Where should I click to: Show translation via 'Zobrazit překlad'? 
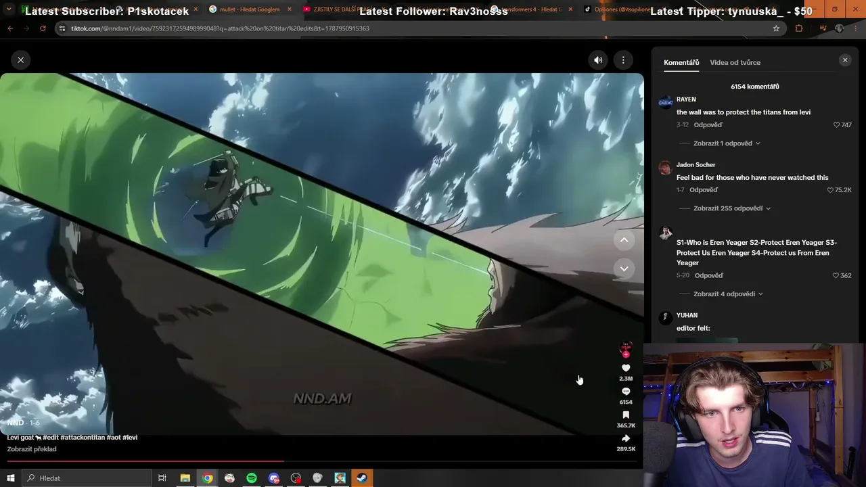coord(32,449)
